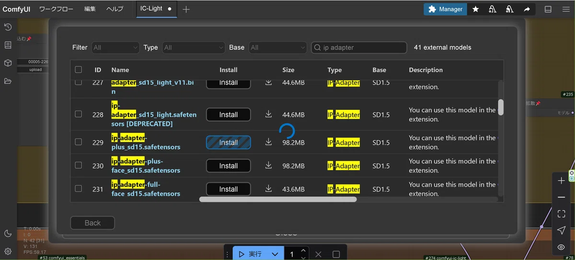Image resolution: width=575 pixels, height=260 pixels.
Task: Click the upload button in background node
Action: point(35,69)
